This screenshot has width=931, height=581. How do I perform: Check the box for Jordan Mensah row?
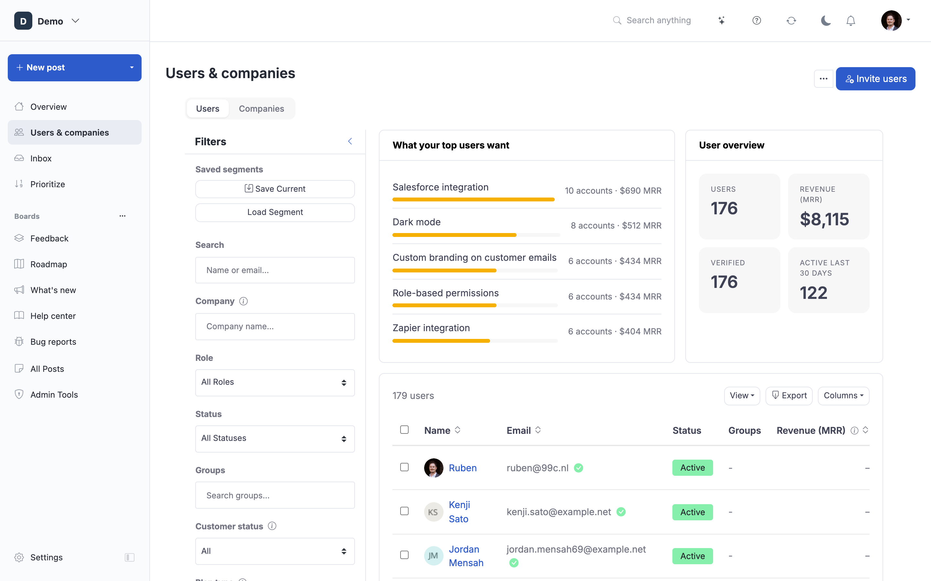point(404,555)
